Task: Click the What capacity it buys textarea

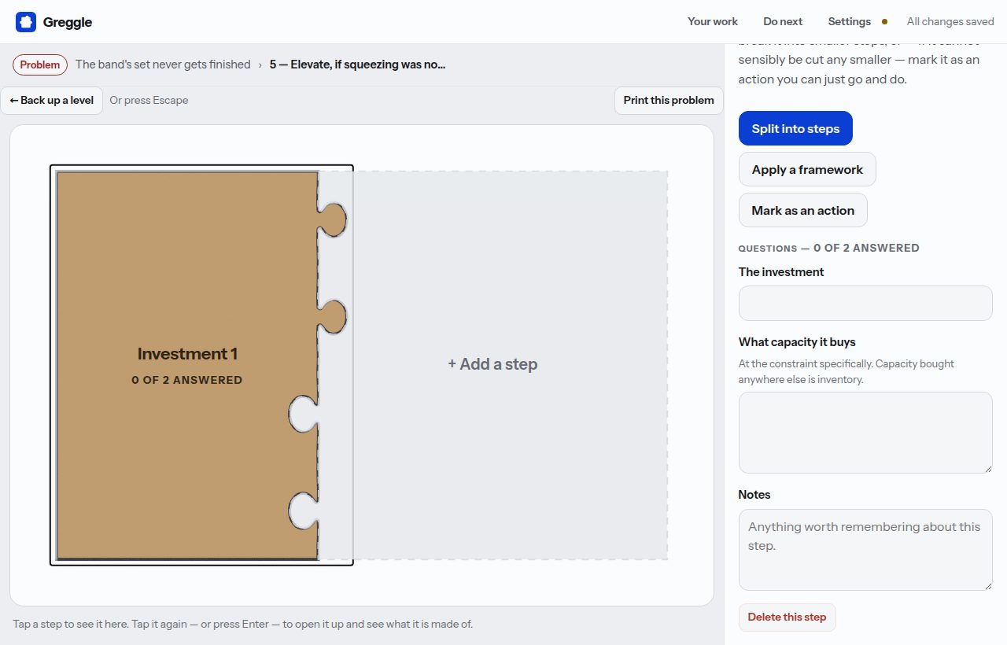Action: pos(865,433)
